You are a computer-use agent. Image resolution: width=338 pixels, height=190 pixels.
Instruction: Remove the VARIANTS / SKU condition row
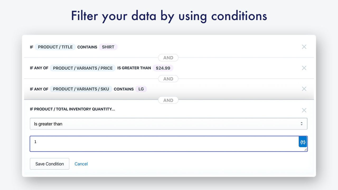pyautogui.click(x=304, y=89)
